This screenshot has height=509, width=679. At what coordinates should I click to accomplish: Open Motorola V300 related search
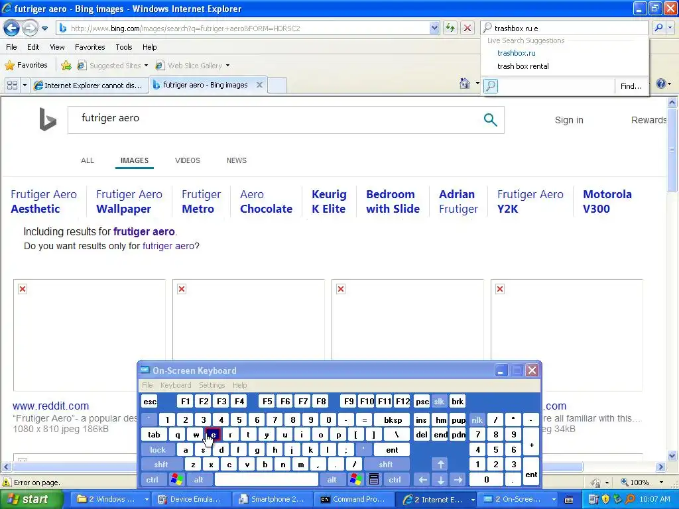pyautogui.click(x=607, y=201)
